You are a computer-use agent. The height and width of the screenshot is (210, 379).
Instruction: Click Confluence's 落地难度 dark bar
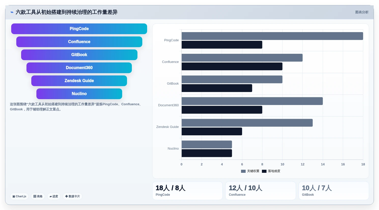point(232,66)
